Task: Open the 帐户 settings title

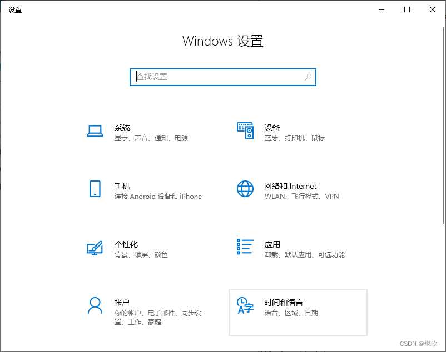Action: (x=122, y=303)
